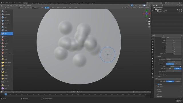The width and height of the screenshot is (183, 103).
Task: Set Falloff Shape to Sphere
Action: click(170, 81)
